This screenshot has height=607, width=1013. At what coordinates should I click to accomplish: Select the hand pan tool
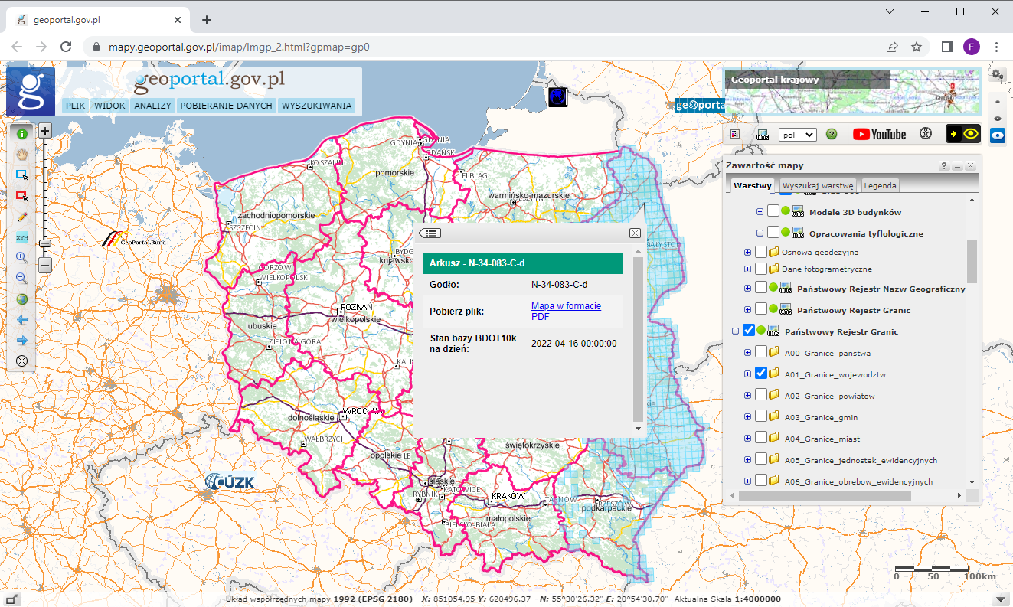point(22,154)
